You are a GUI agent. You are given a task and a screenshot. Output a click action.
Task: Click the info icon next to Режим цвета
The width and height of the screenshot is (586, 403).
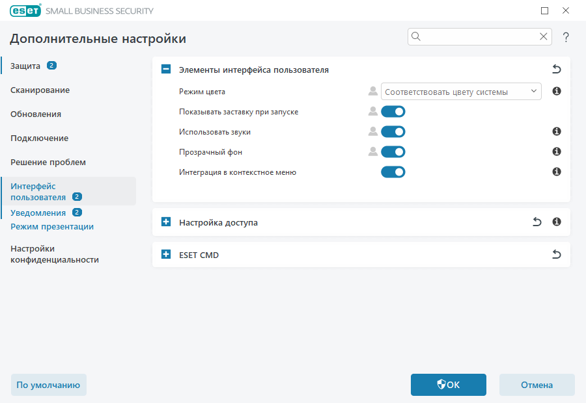[555, 91]
